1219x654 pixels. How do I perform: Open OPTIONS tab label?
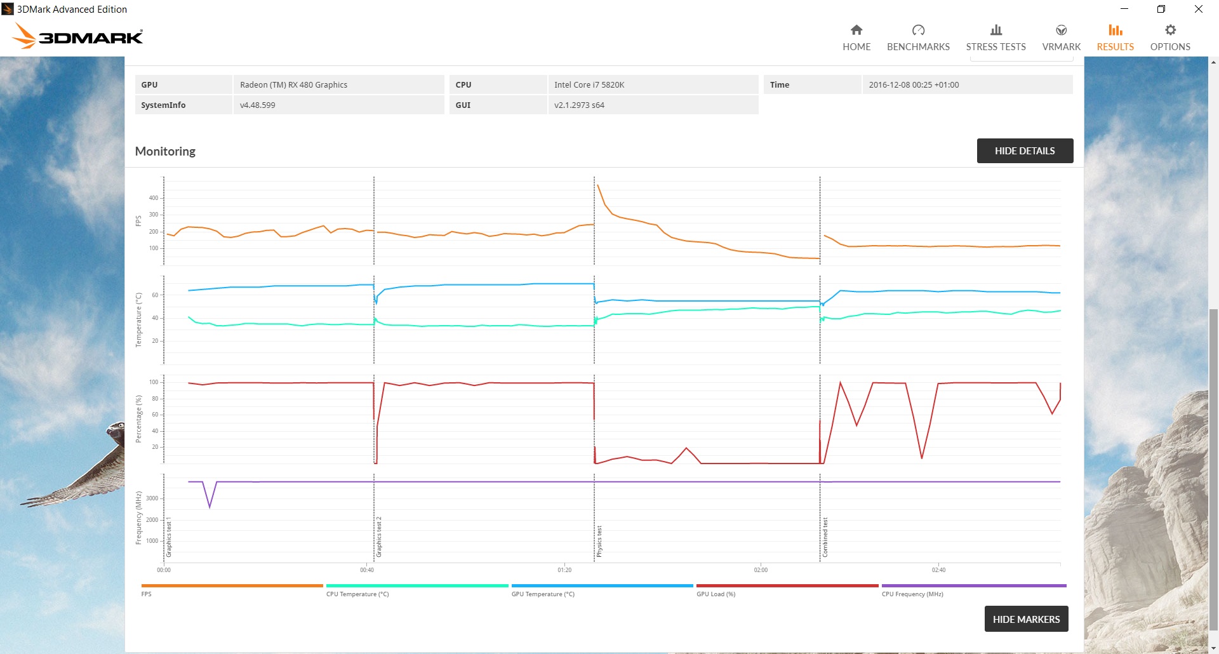(x=1170, y=47)
